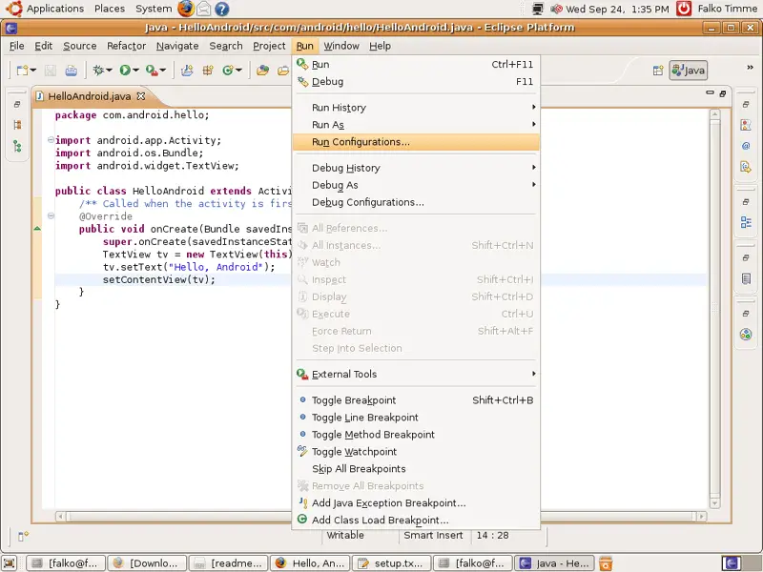Click the green Run toolbar icon
763x572 pixels.
click(125, 71)
